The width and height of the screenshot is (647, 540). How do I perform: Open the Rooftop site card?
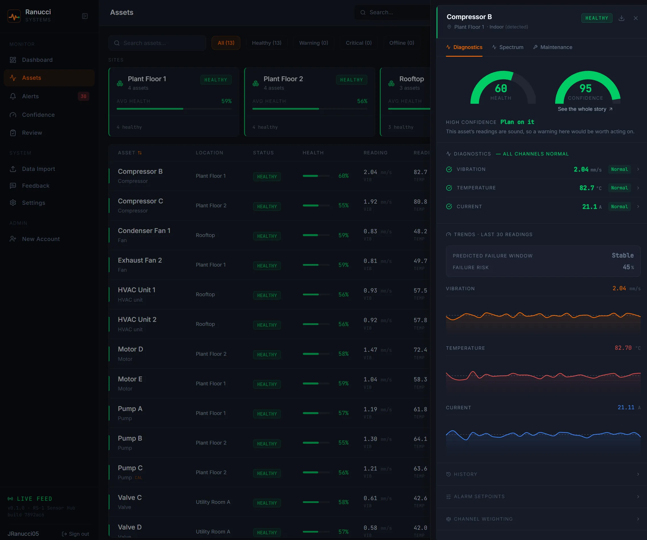pos(405,102)
